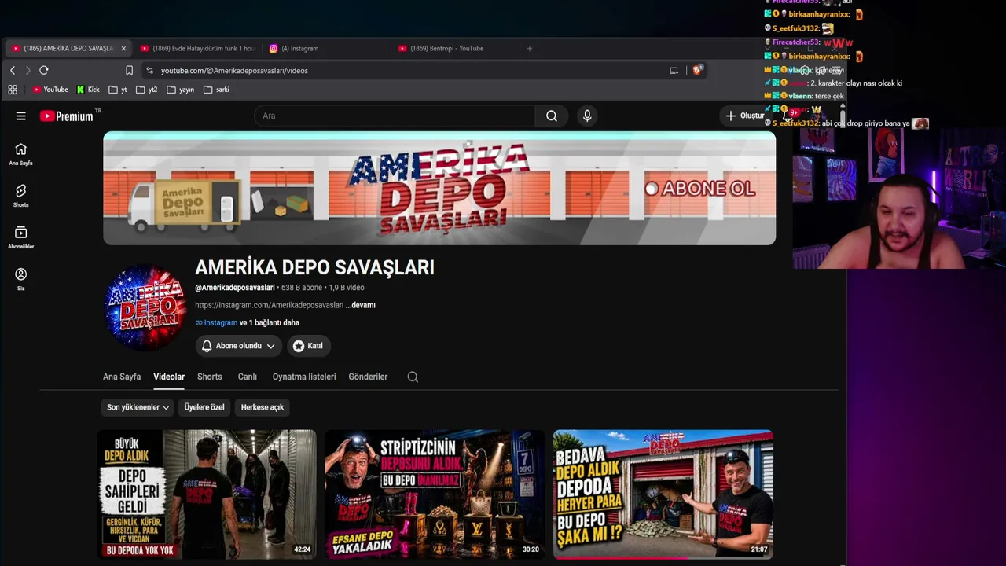Open Ana Sayfa in the left sidebar

tap(21, 154)
